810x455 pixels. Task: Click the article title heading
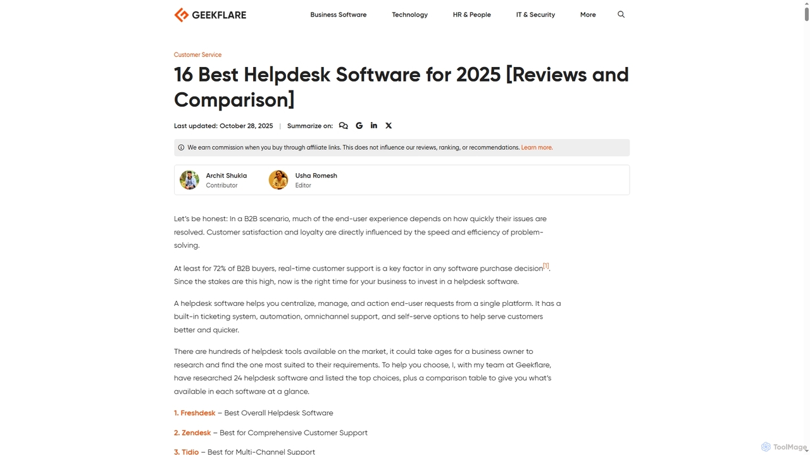click(401, 87)
